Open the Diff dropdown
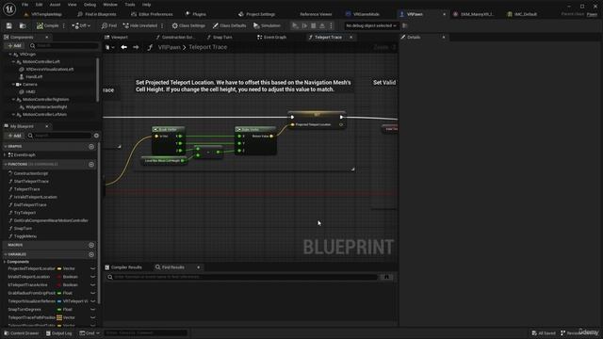 point(81,25)
